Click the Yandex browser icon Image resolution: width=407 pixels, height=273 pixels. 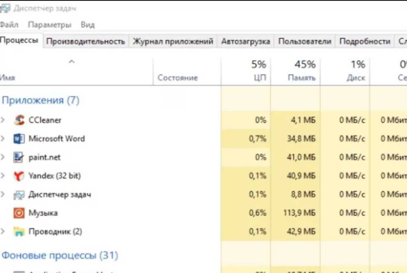(x=19, y=176)
